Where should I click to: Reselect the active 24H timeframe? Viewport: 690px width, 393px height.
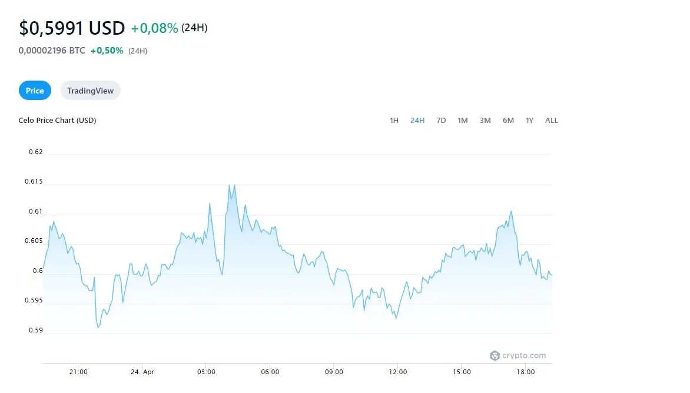417,120
